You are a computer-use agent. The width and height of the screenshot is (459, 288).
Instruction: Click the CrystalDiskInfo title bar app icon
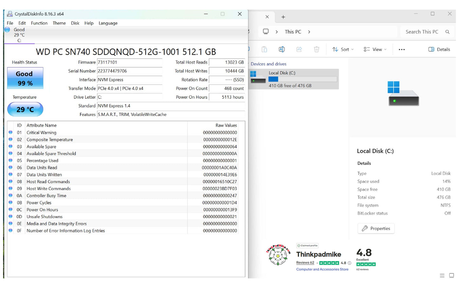pos(10,14)
